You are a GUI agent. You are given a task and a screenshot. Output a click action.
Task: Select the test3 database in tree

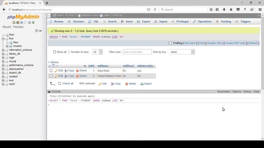12,84
